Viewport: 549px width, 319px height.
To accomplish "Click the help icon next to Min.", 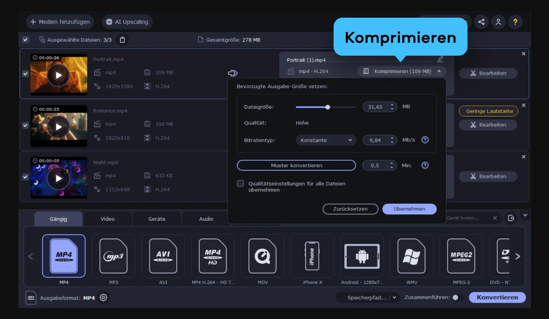I will 425,165.
